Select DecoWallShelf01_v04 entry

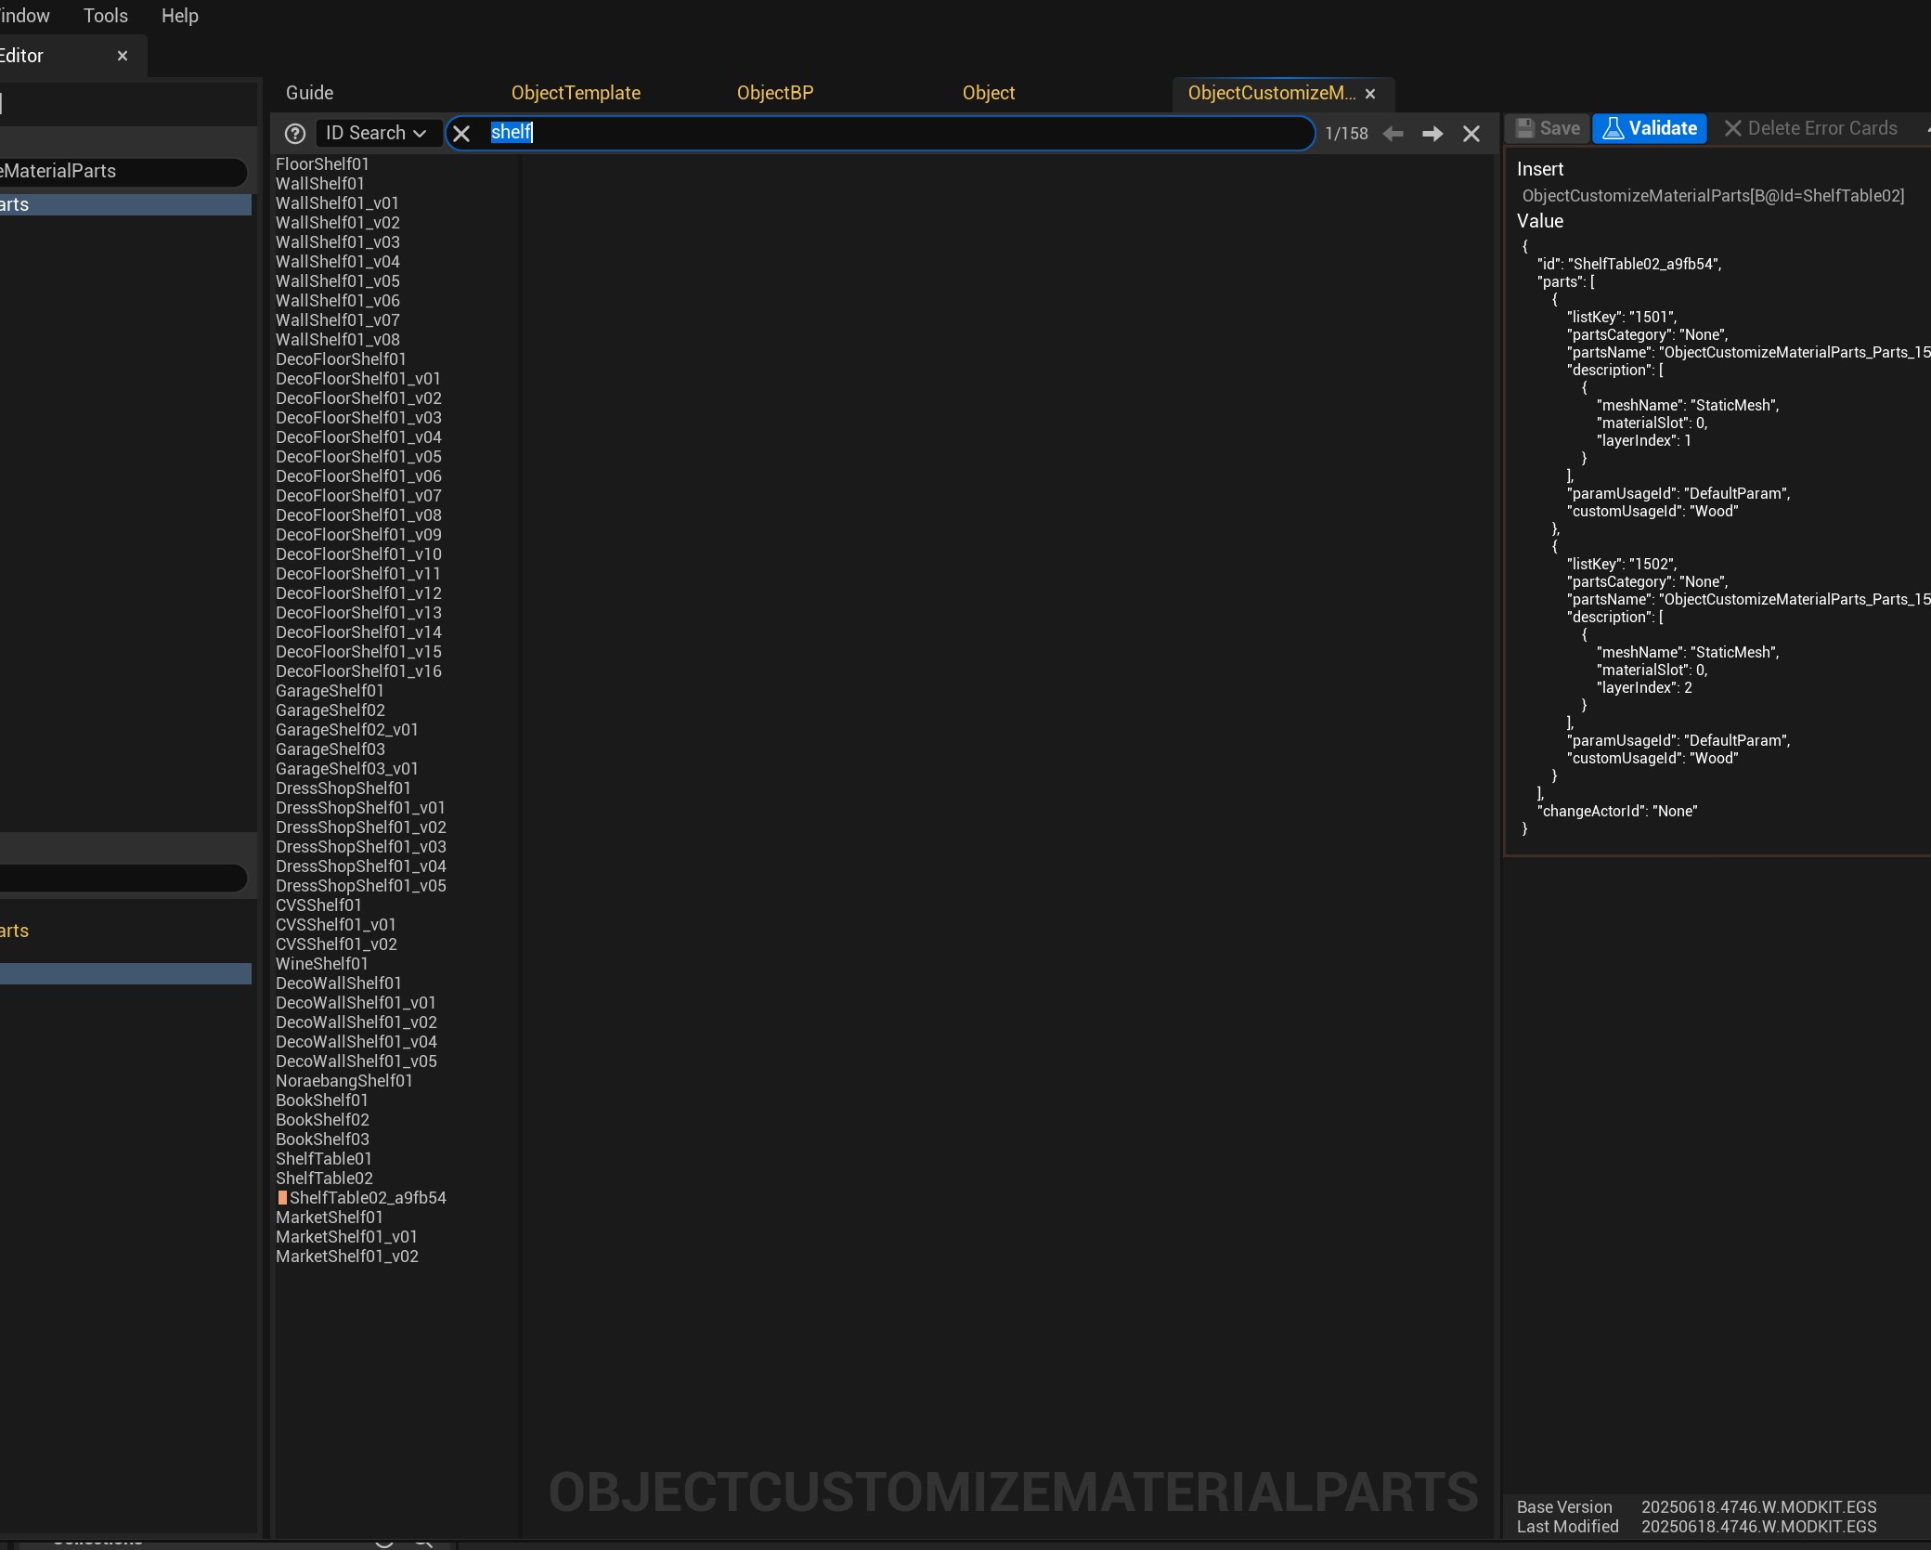click(x=356, y=1042)
